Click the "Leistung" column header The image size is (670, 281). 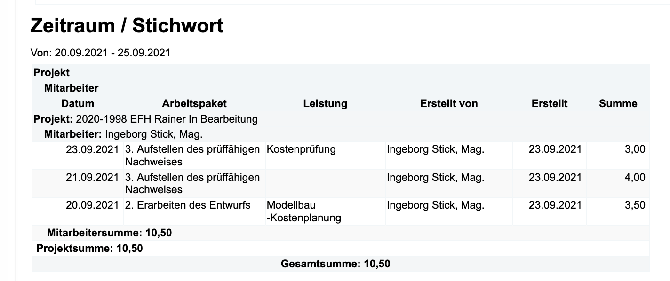(325, 103)
